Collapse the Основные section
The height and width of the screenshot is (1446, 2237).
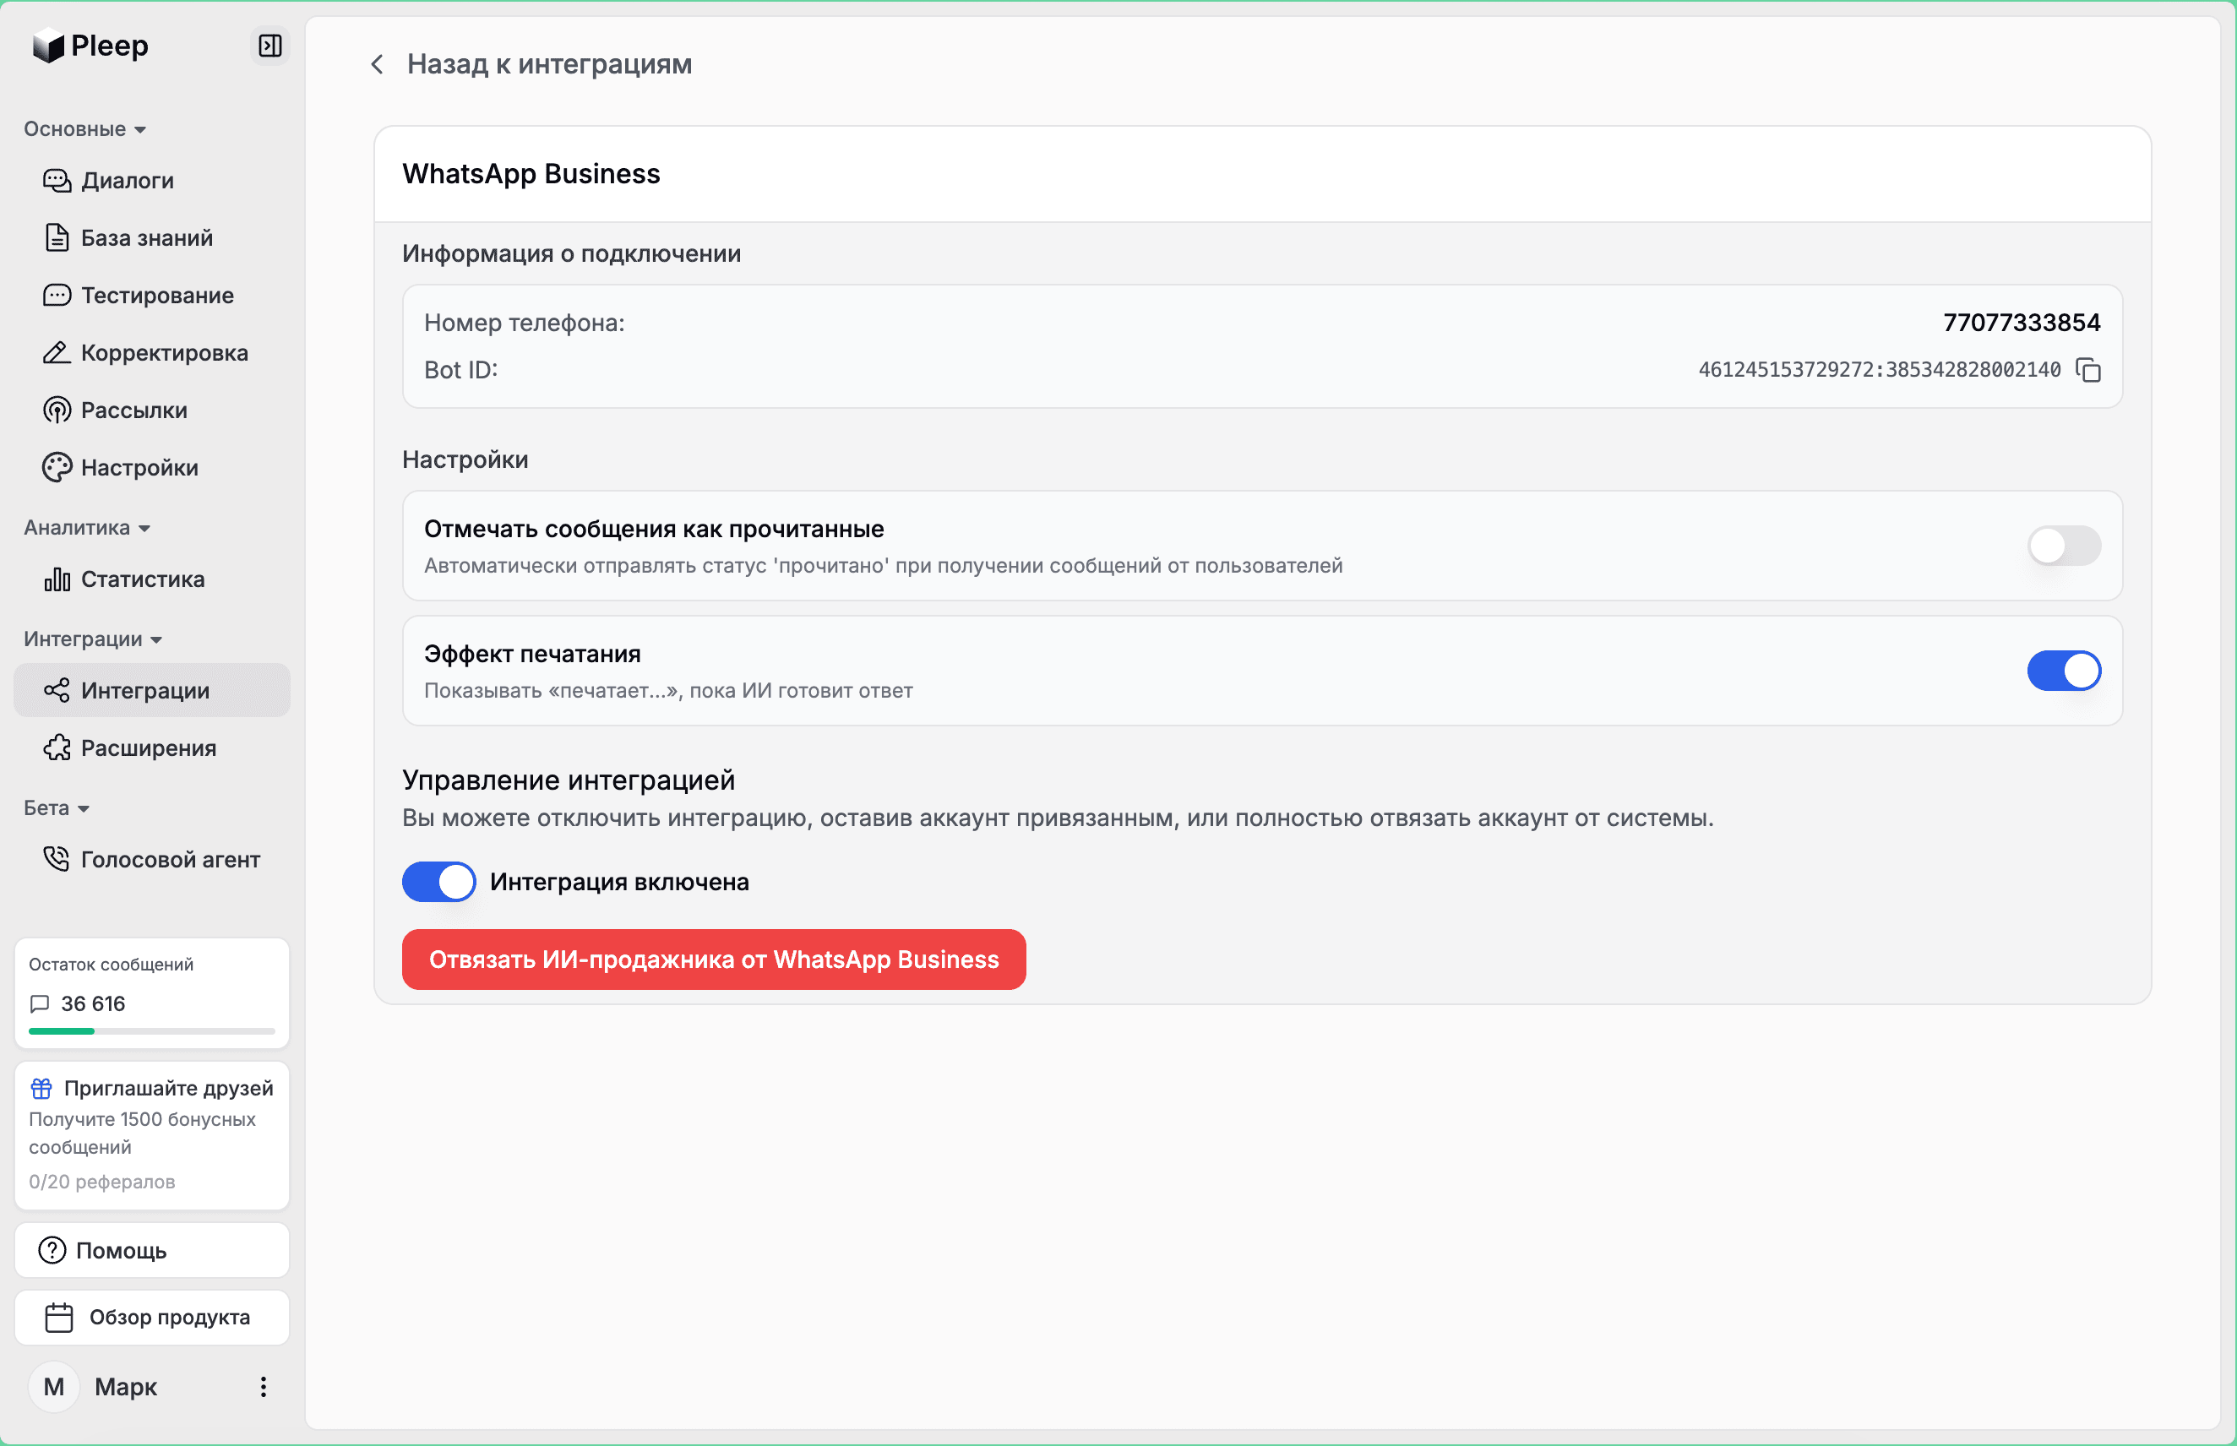pos(84,128)
